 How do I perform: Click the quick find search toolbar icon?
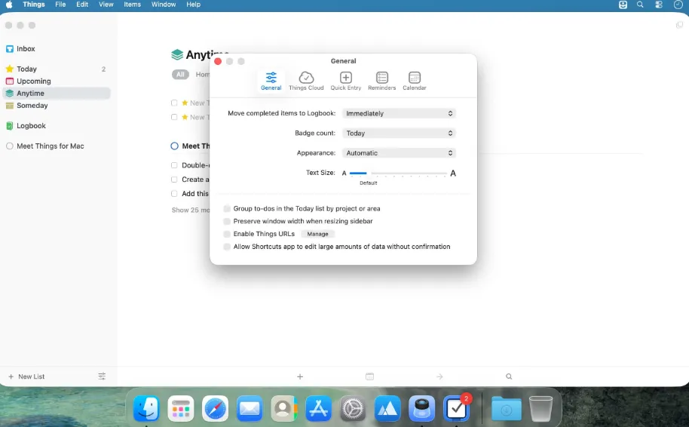(x=509, y=377)
